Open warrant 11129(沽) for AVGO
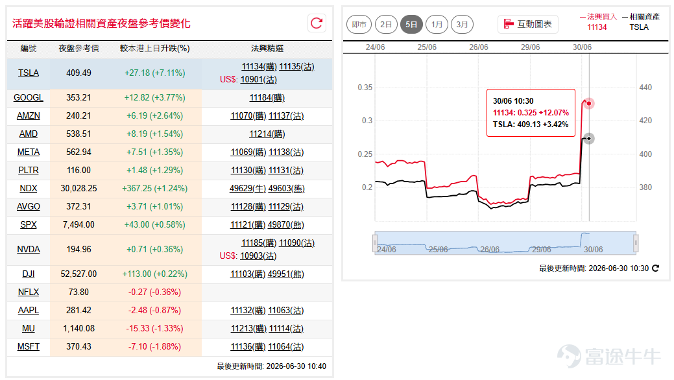 point(286,206)
